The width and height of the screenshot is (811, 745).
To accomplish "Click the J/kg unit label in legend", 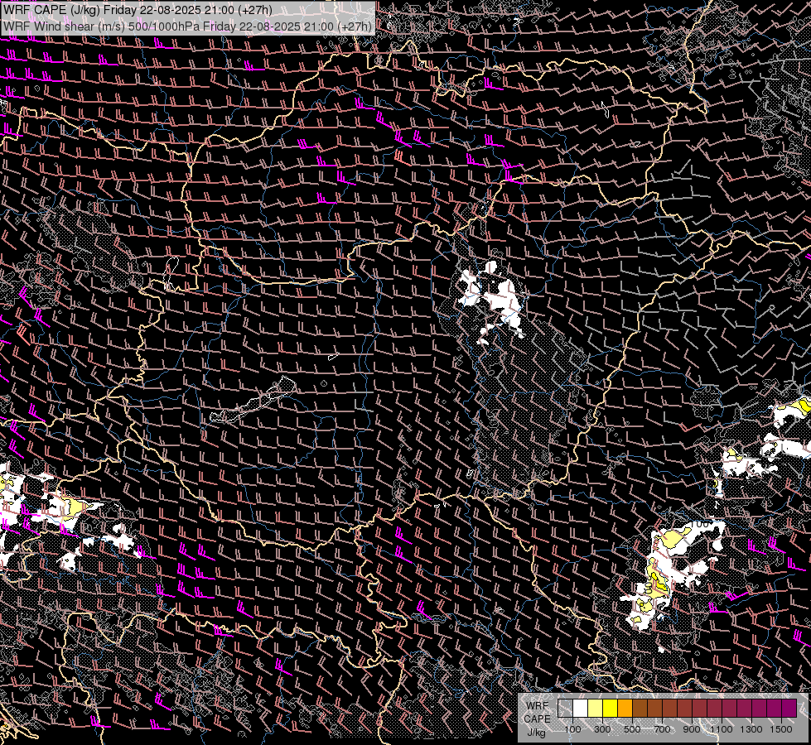I will click(538, 733).
